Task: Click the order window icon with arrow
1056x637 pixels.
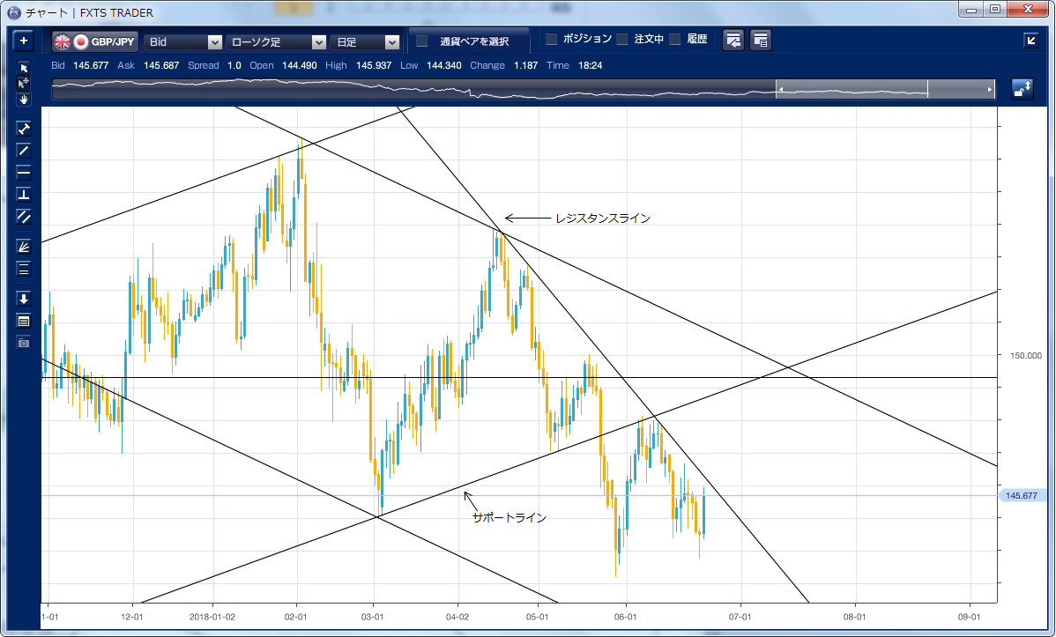Action: [733, 41]
